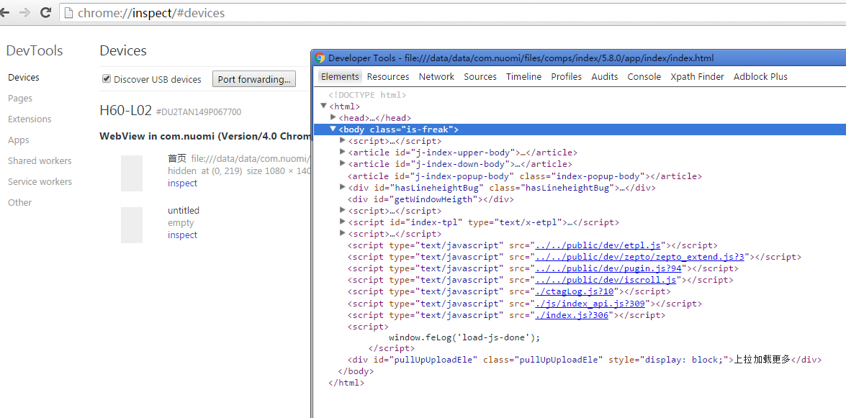Click the forward navigation arrow
This screenshot has height=418, width=846.
click(25, 13)
